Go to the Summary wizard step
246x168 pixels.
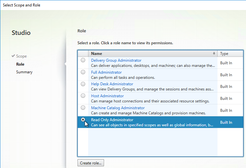tap(24, 72)
